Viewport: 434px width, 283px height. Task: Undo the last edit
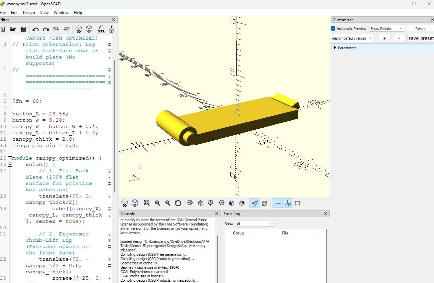point(36,30)
